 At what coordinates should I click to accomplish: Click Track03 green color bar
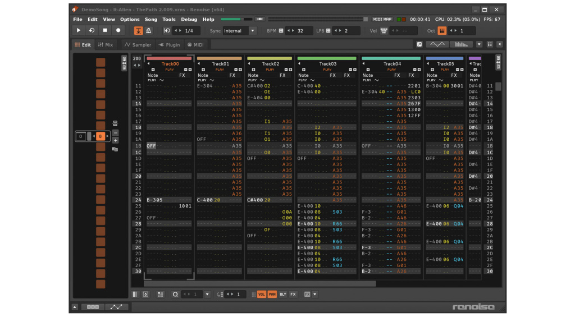click(327, 58)
